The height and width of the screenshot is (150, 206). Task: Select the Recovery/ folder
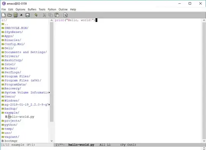click(x=11, y=88)
